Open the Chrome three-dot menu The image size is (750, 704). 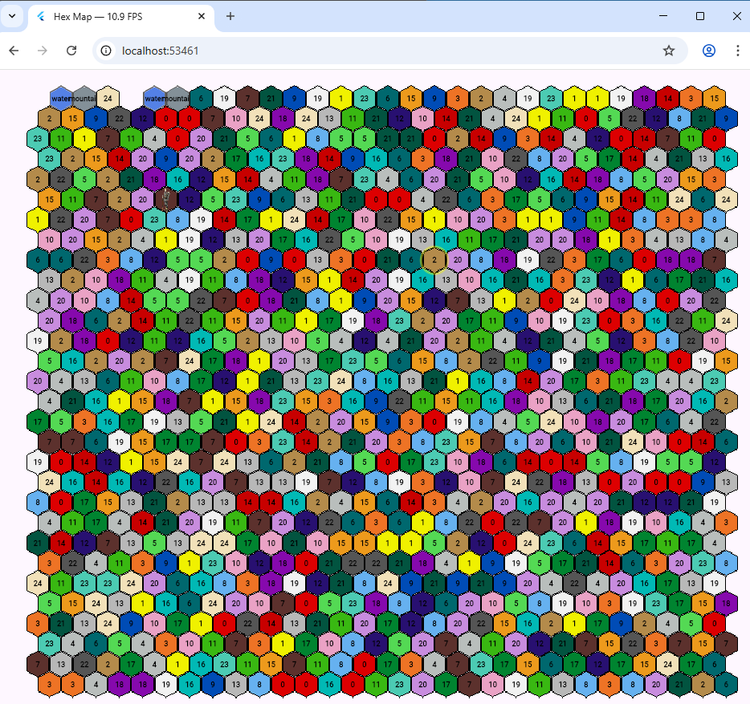739,50
